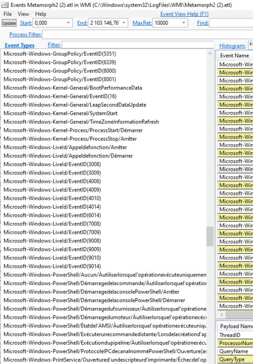Viewport: 253px width, 364px height.
Task: Select PowerShell/Démarragedumoteur event type
Action: (x=105, y=317)
